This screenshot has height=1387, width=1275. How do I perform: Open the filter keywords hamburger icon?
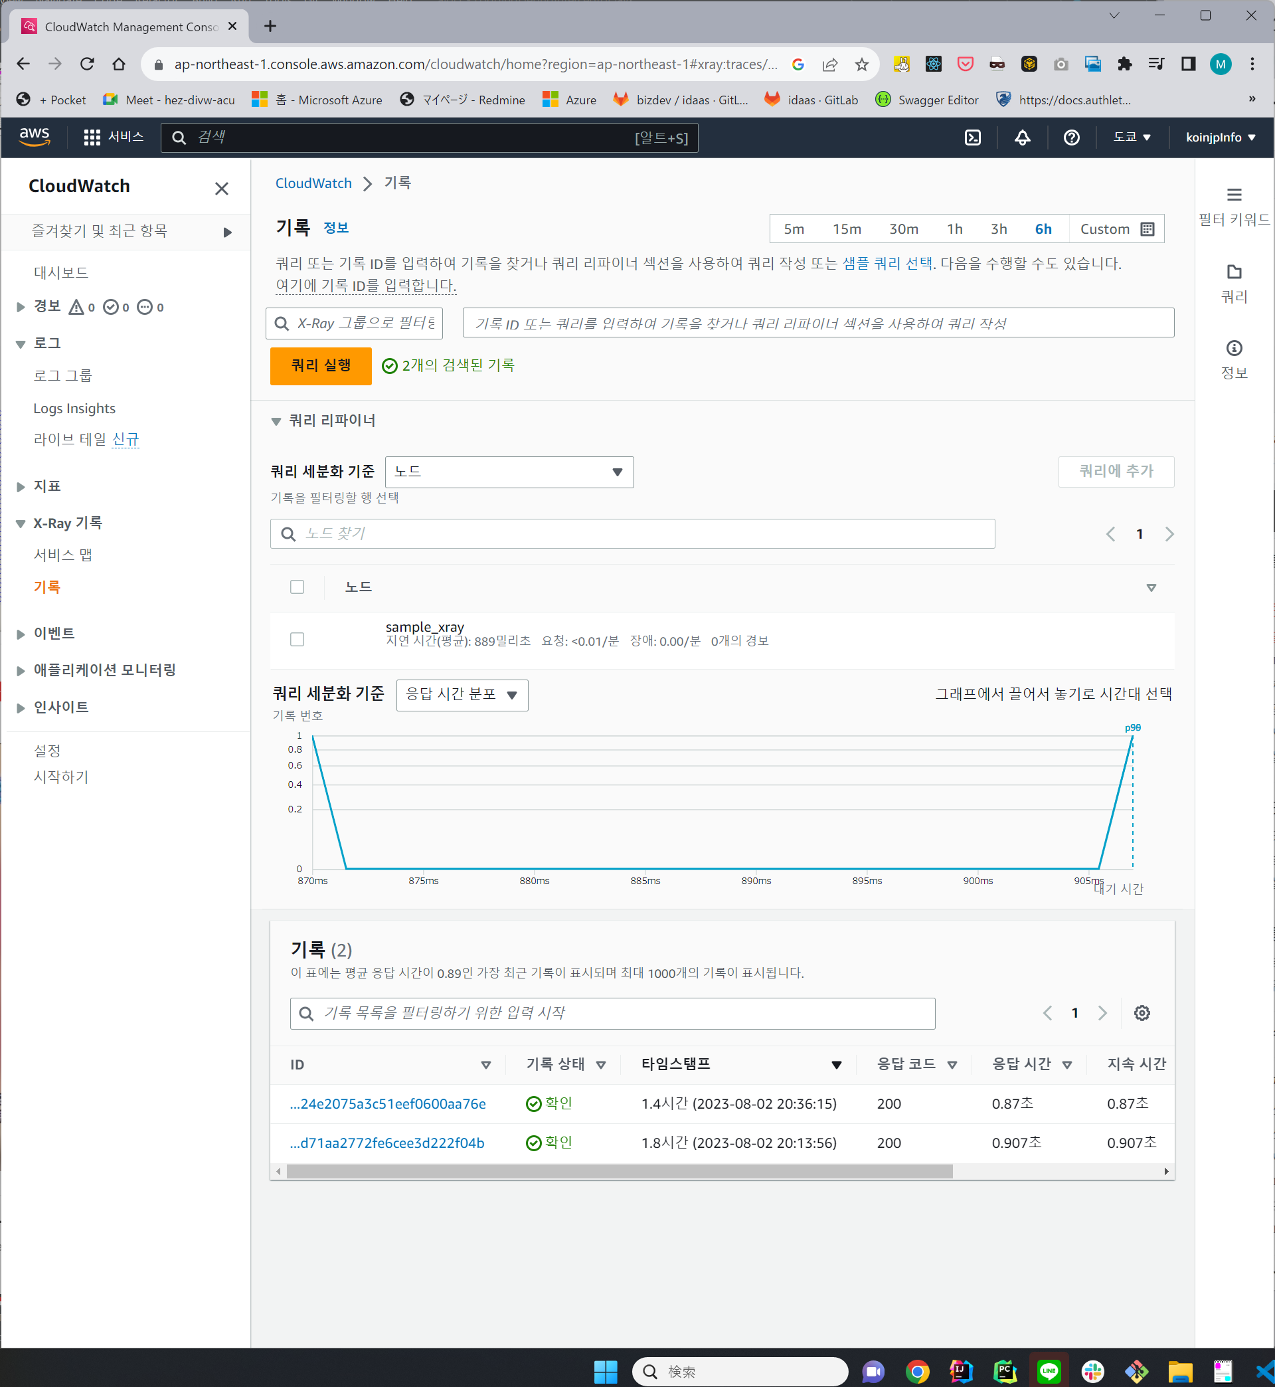click(1234, 195)
